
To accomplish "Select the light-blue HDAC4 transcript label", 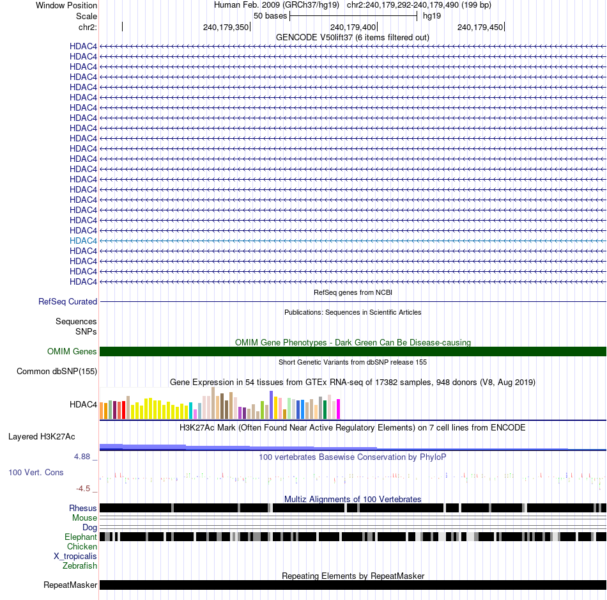I will pyautogui.click(x=83, y=241).
